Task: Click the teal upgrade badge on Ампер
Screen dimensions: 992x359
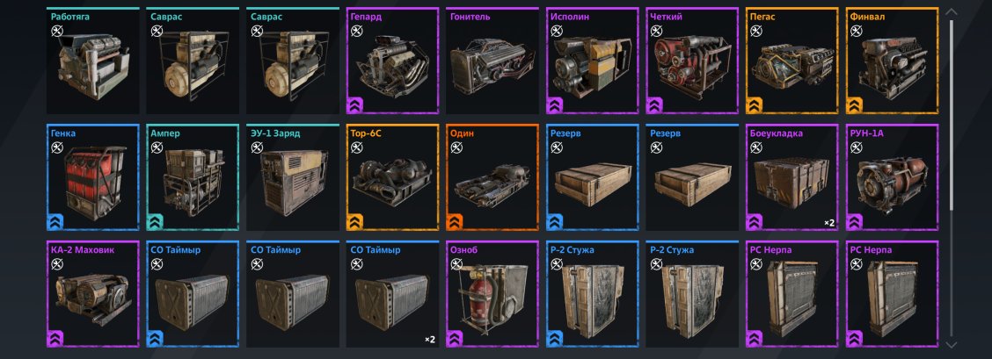Action: pyautogui.click(x=156, y=222)
